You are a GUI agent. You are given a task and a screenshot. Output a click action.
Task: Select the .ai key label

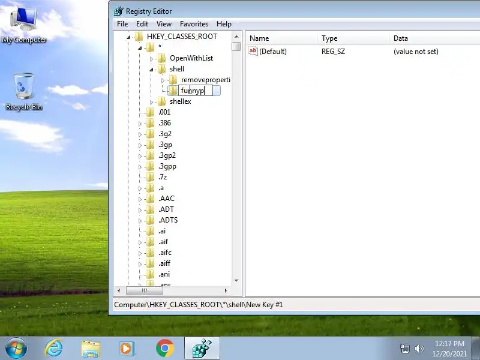(x=162, y=231)
